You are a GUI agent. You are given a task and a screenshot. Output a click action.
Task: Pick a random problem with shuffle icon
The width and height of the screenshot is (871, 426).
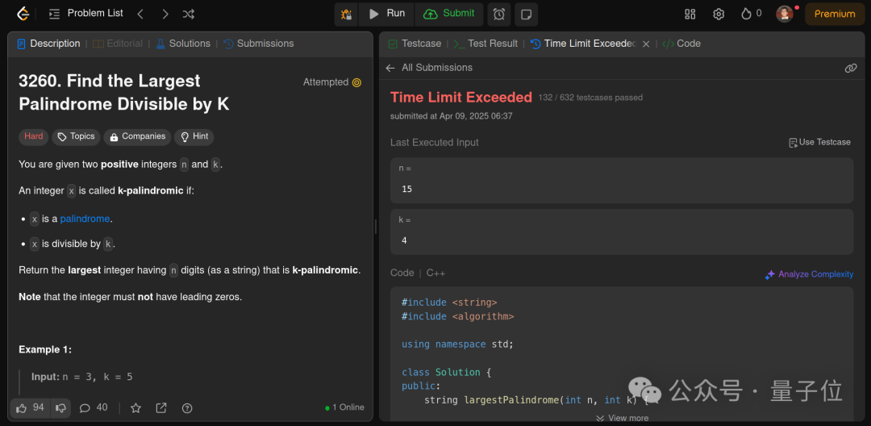pos(189,14)
